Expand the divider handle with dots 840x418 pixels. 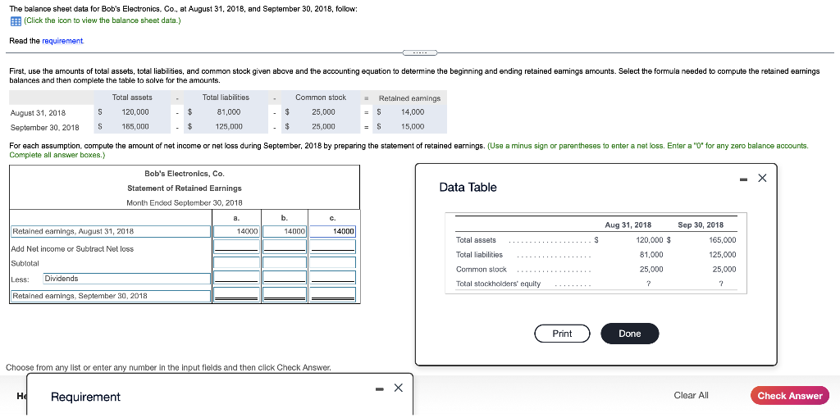[x=420, y=53]
